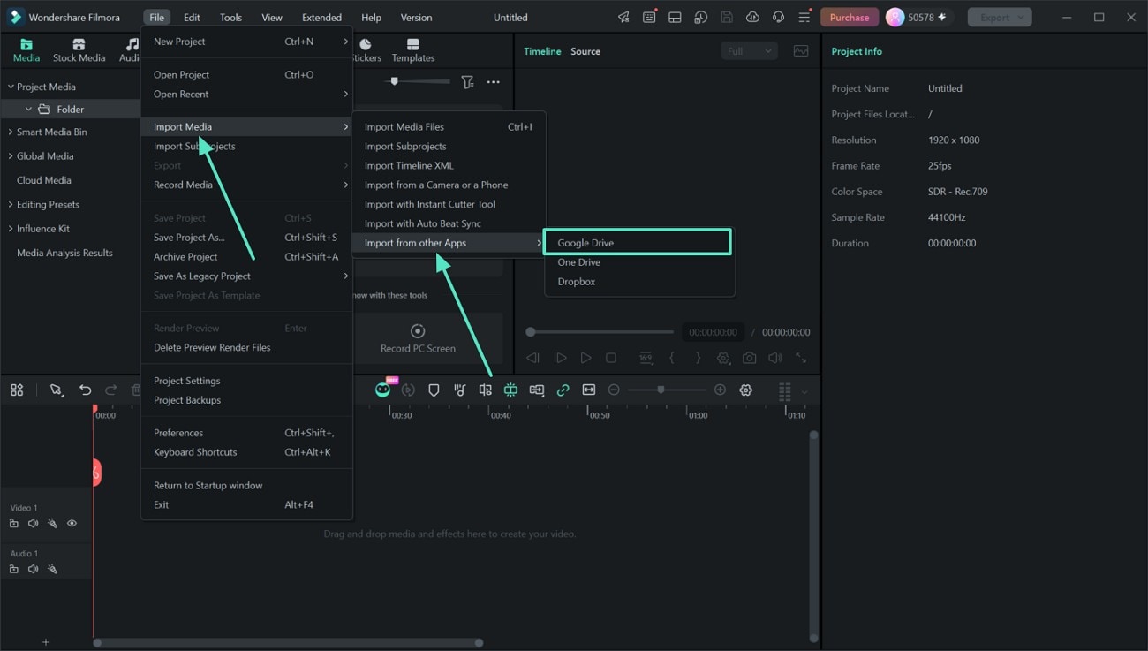
Task: Mute the Audio 1 track
Action: click(33, 569)
